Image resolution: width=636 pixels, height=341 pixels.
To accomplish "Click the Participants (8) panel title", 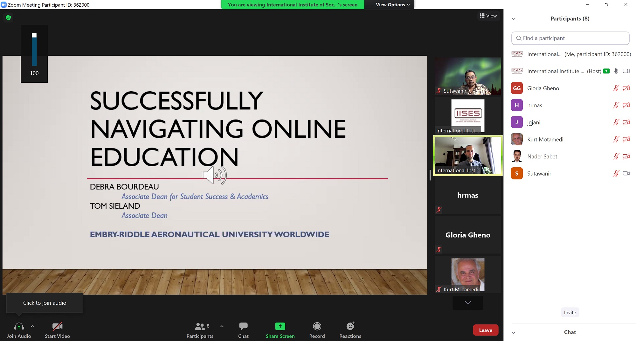I will pyautogui.click(x=570, y=19).
